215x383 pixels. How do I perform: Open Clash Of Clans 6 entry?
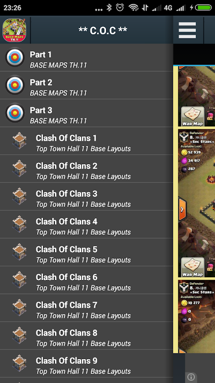click(x=86, y=280)
